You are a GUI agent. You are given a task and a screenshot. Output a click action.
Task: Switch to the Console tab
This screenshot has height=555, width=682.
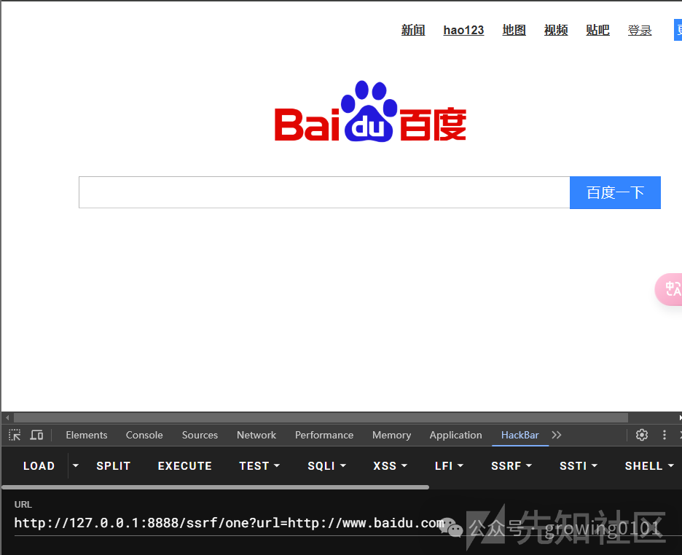[x=144, y=435]
